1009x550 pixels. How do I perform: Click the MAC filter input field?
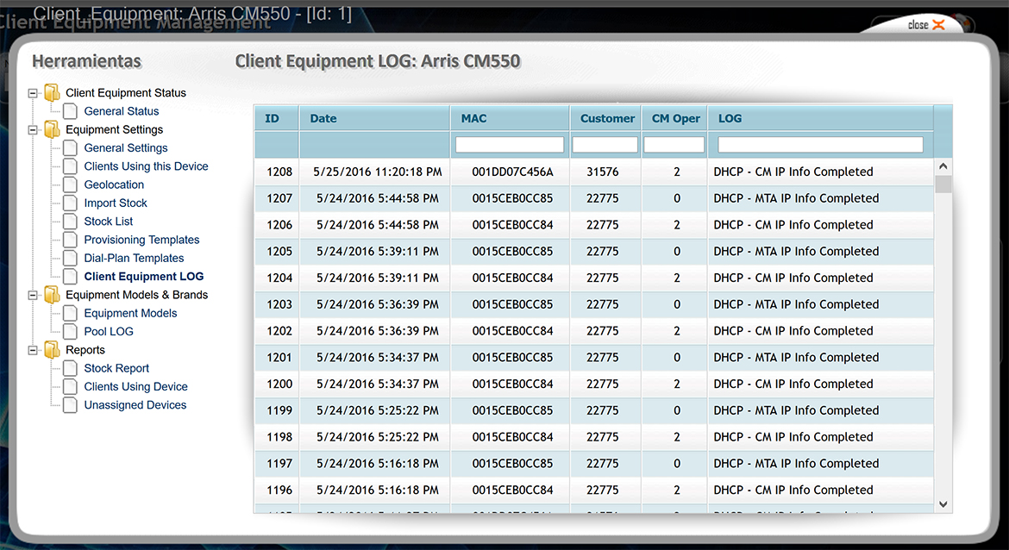(510, 145)
